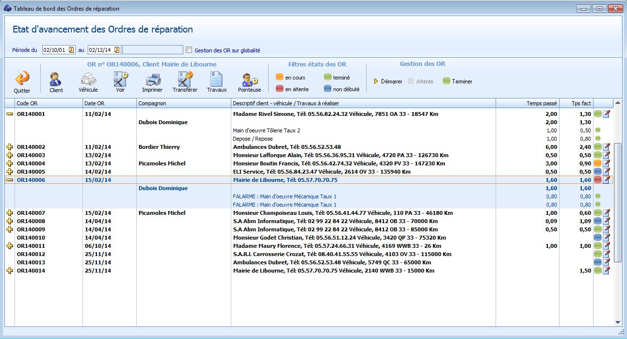Expand the OR140002 row

point(9,147)
